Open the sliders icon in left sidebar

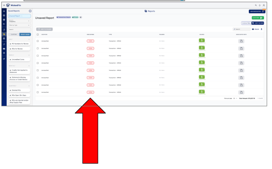[4, 24]
